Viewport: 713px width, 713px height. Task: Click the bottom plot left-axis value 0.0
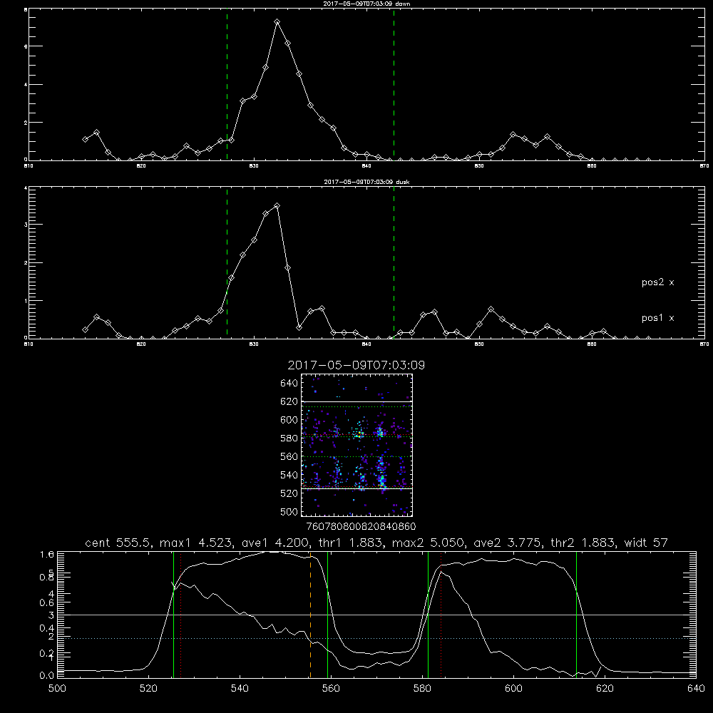click(47, 676)
